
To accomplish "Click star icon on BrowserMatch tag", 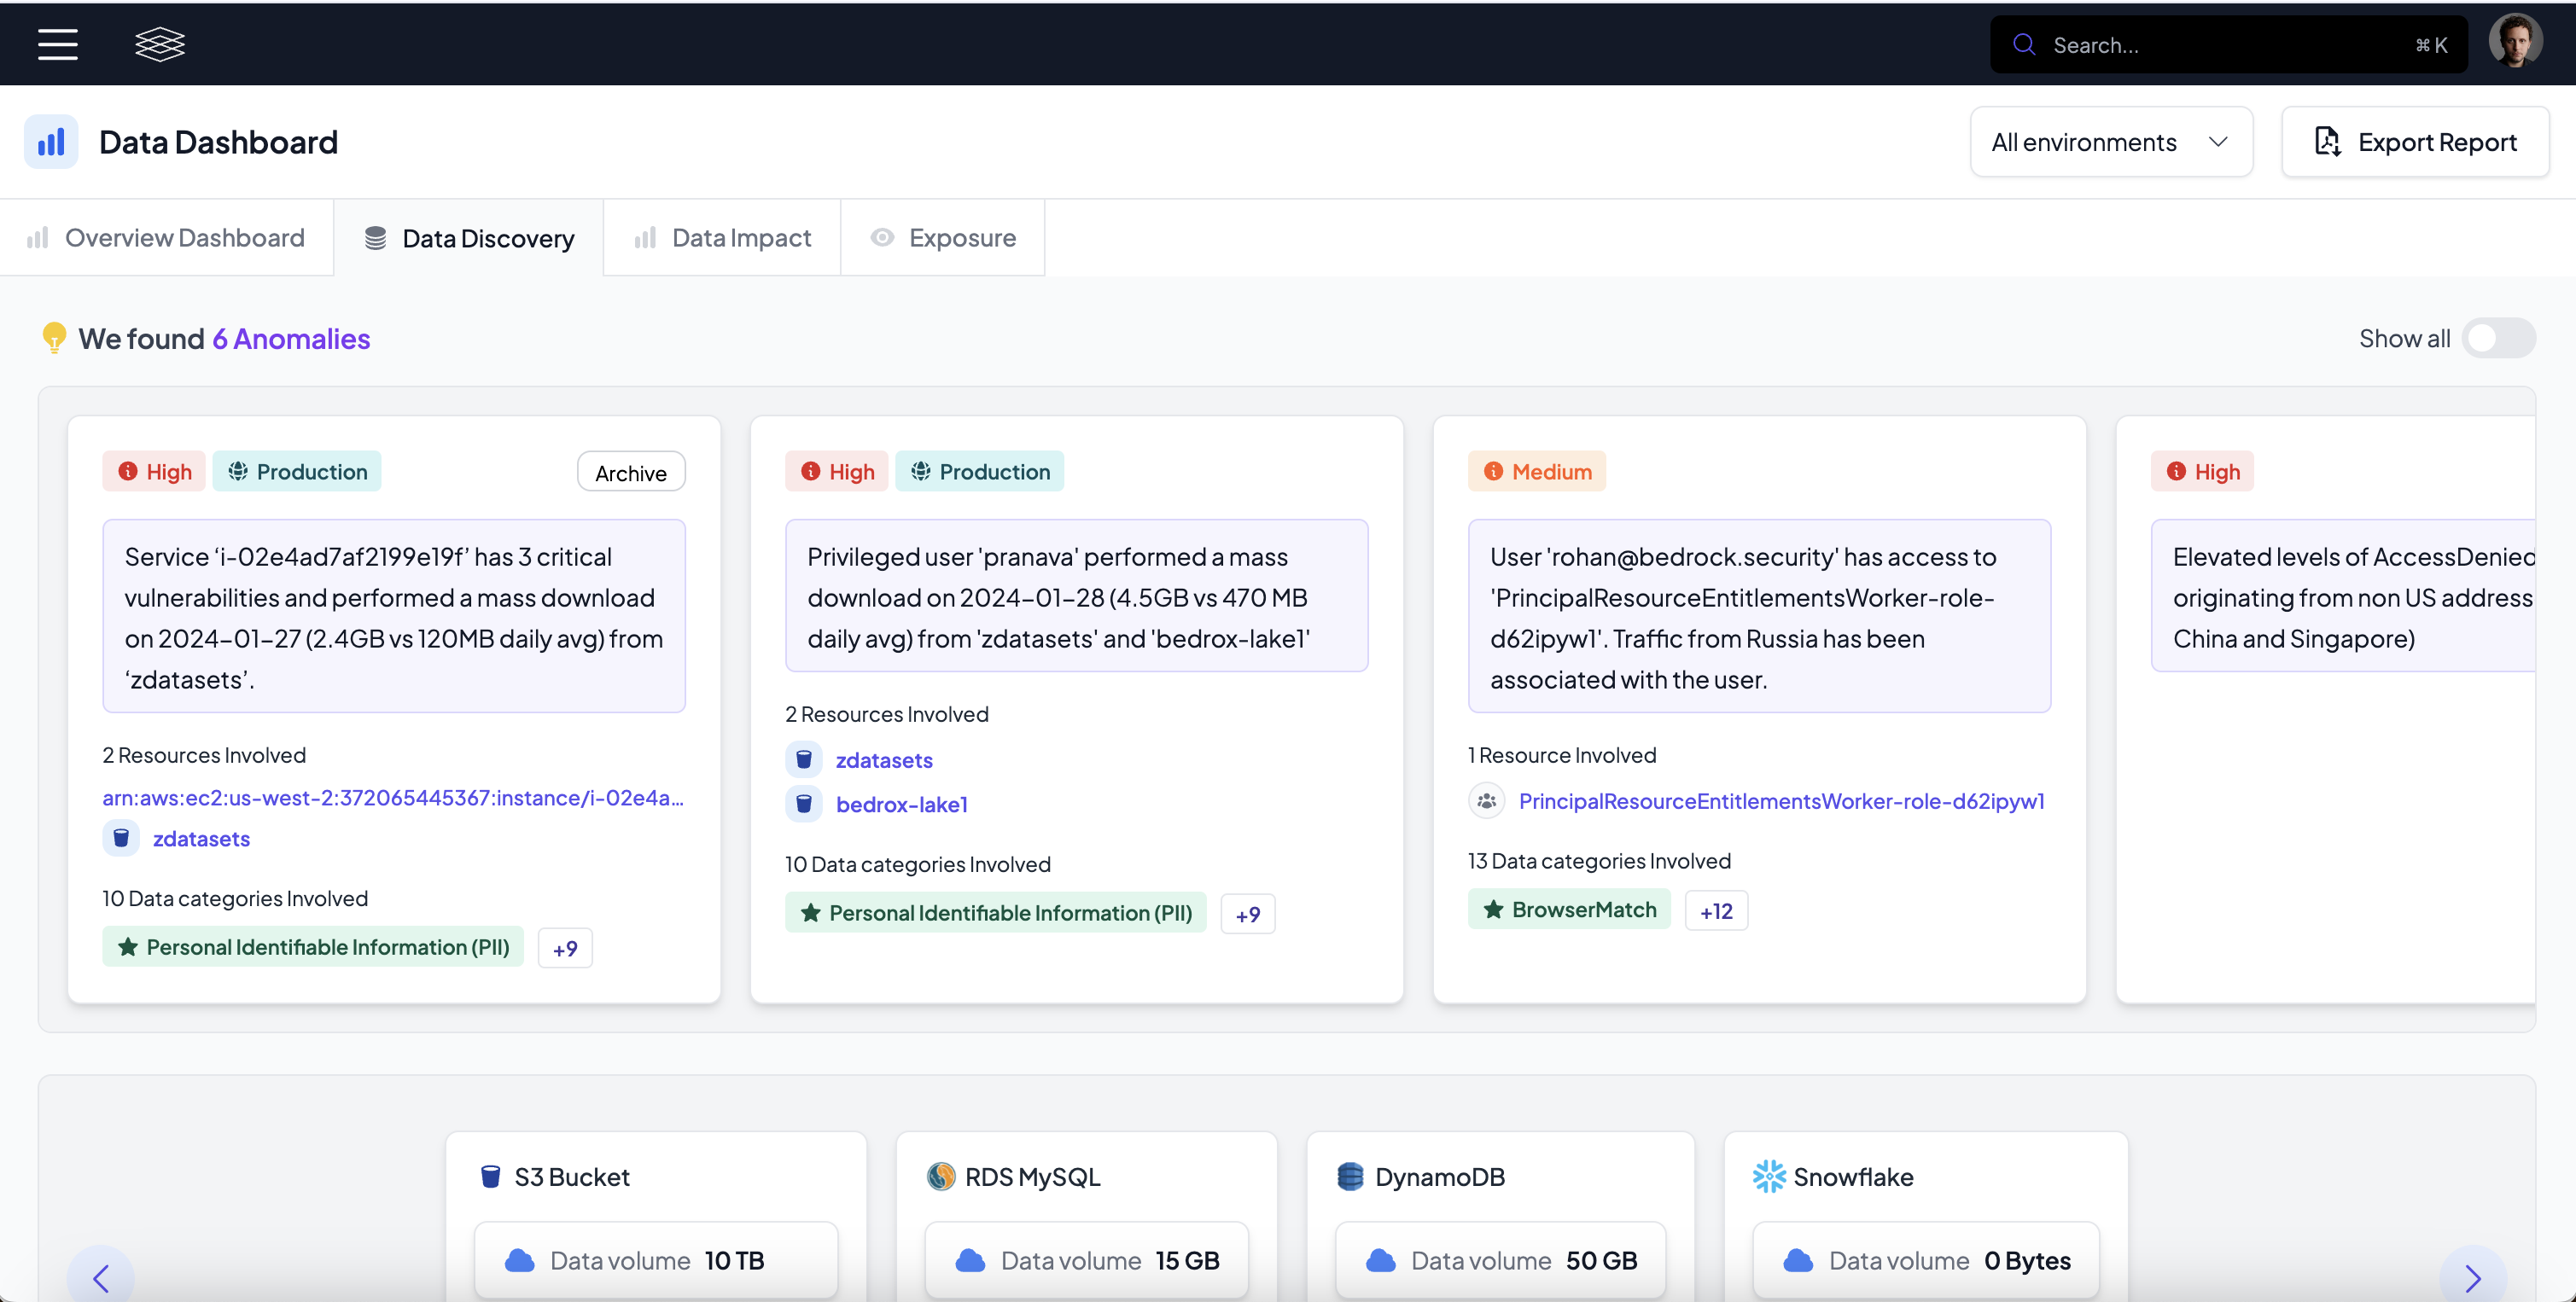I will pyautogui.click(x=1493, y=909).
